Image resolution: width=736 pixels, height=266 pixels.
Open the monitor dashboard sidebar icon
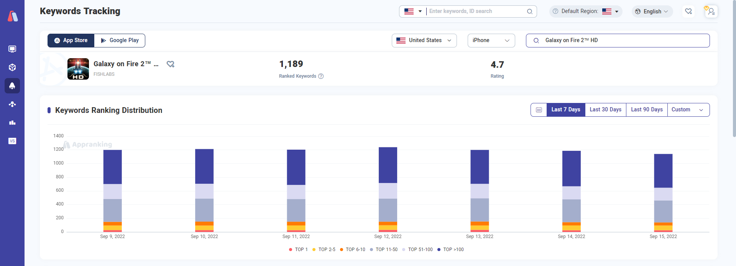tap(12, 49)
